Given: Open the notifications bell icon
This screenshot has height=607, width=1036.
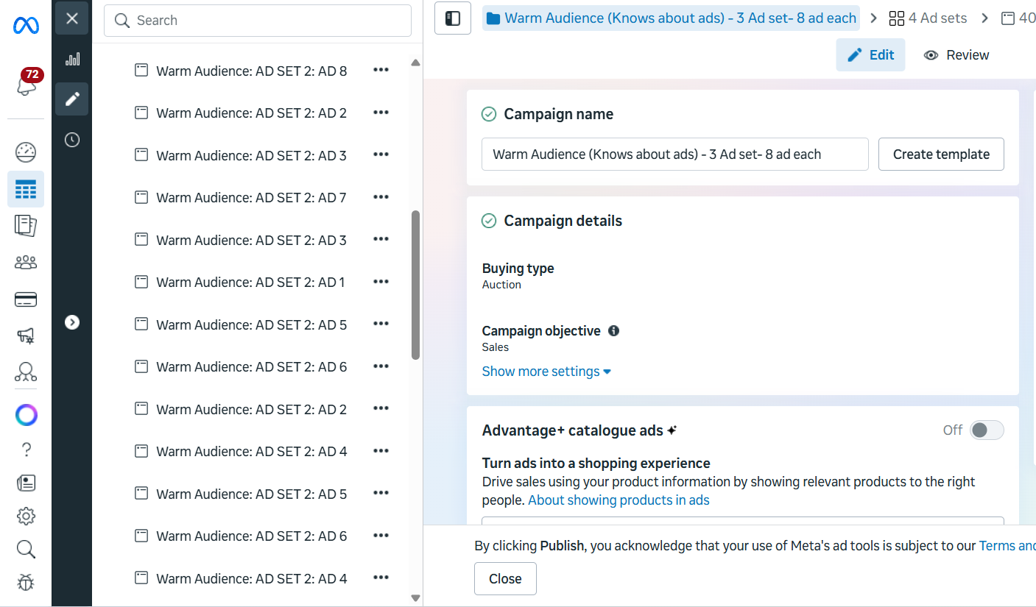Looking at the screenshot, I should pos(26,85).
